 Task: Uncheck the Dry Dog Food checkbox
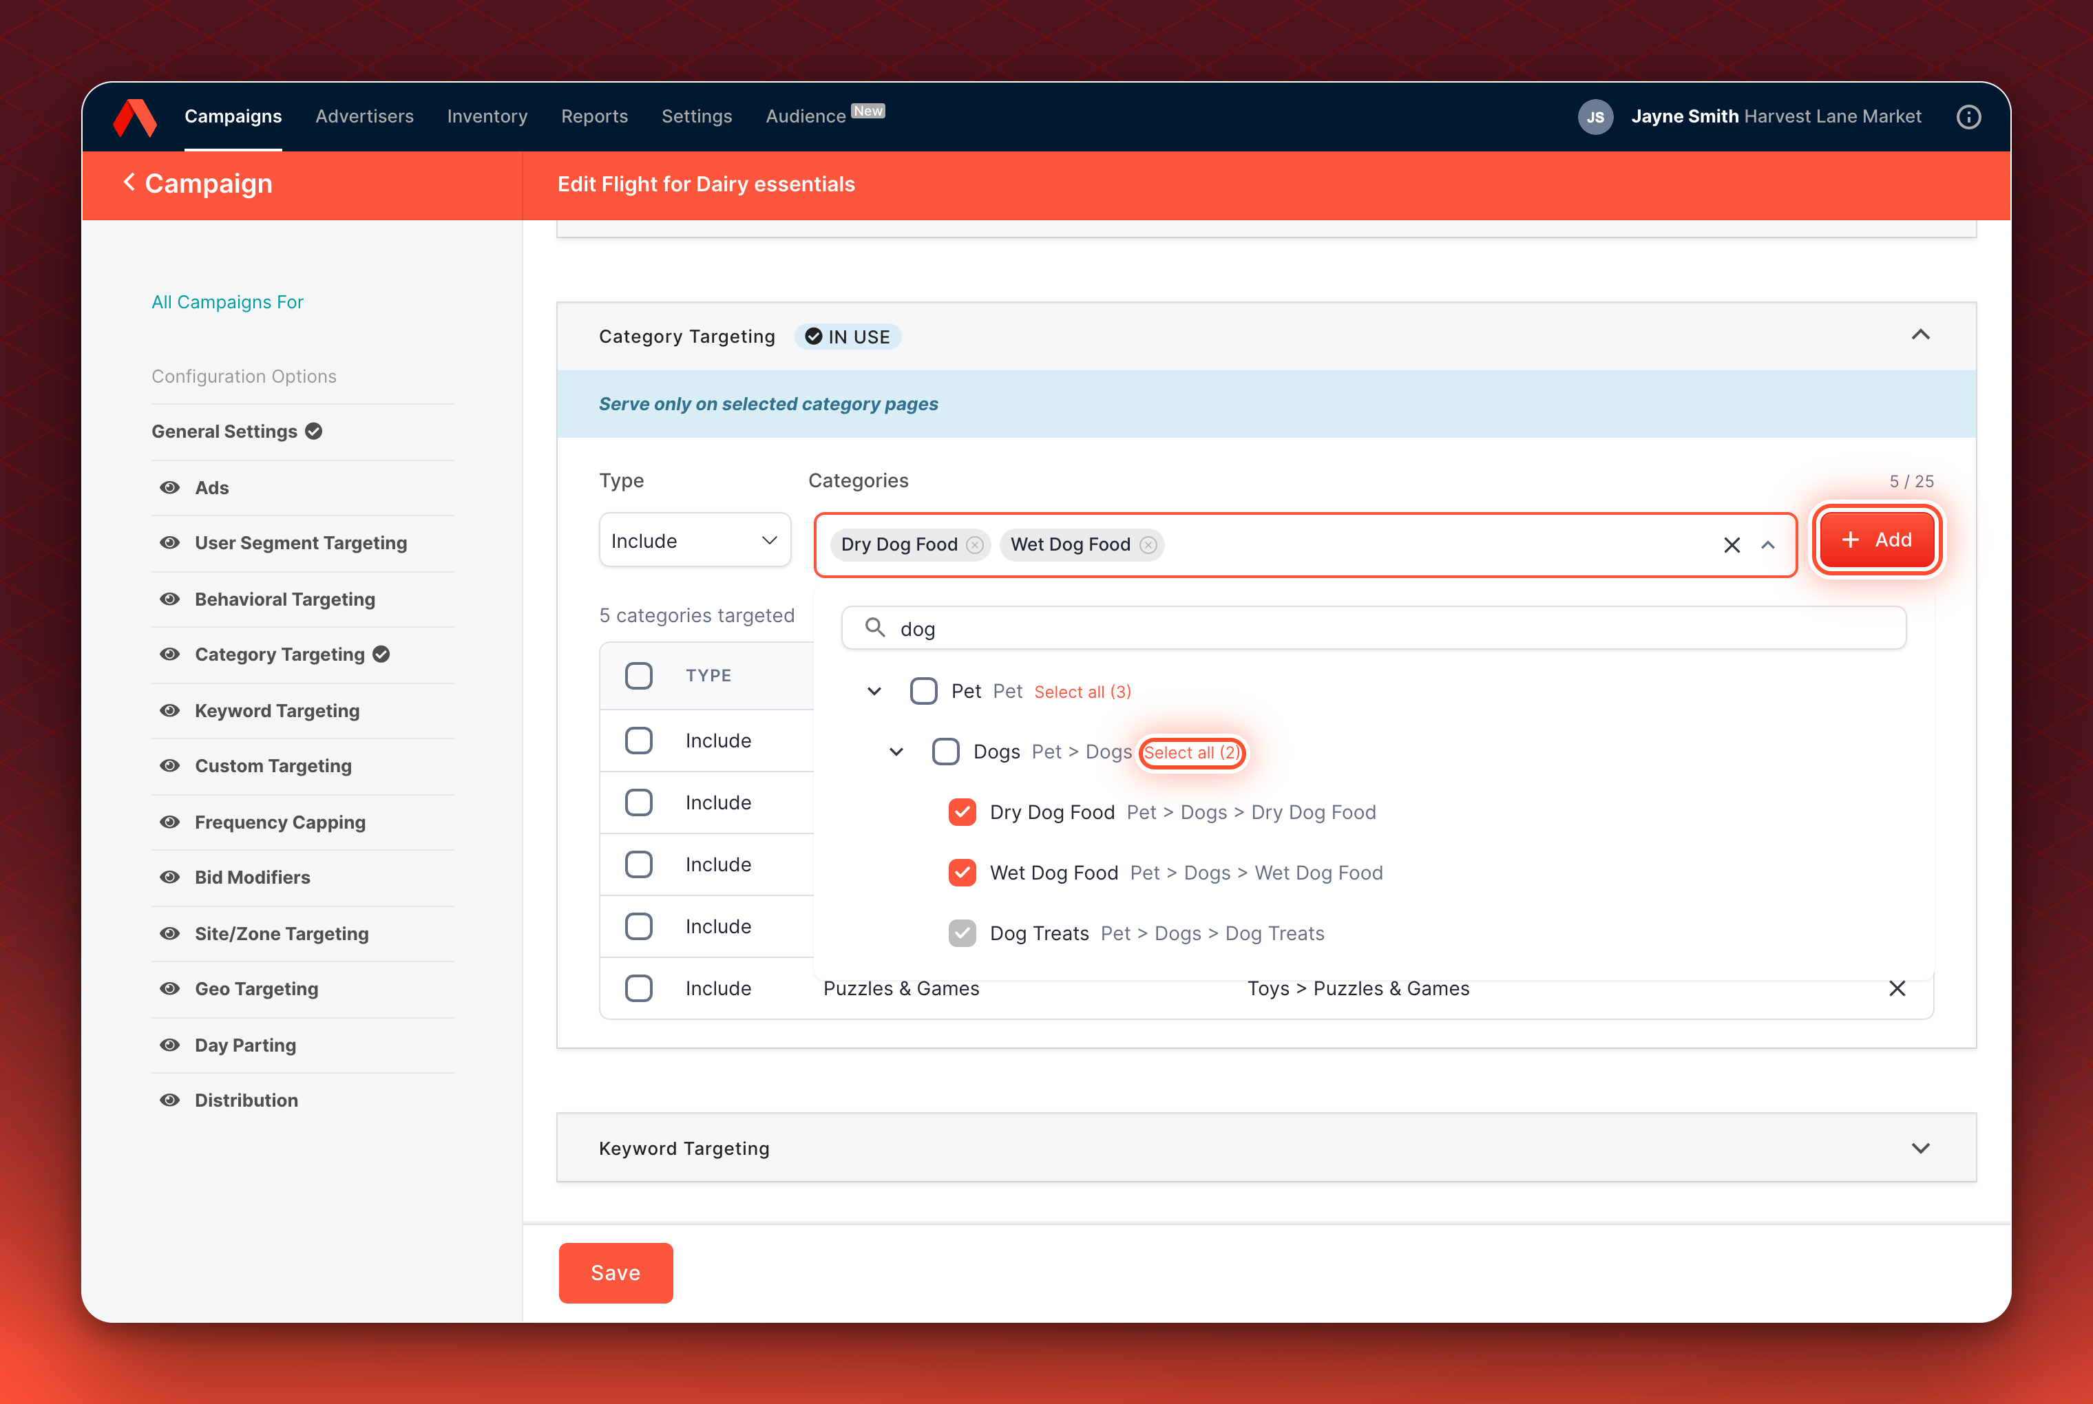pos(962,812)
